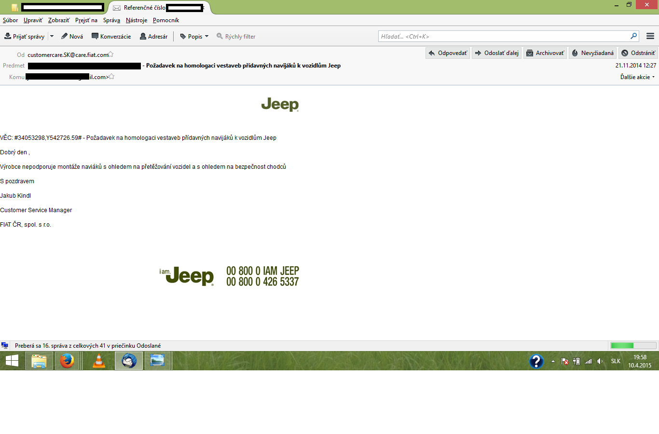Switch the SLK keyboard language indicator
The image size is (659, 434).
(x=616, y=361)
